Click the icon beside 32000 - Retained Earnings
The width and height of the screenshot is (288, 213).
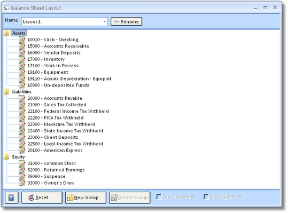point(22,170)
